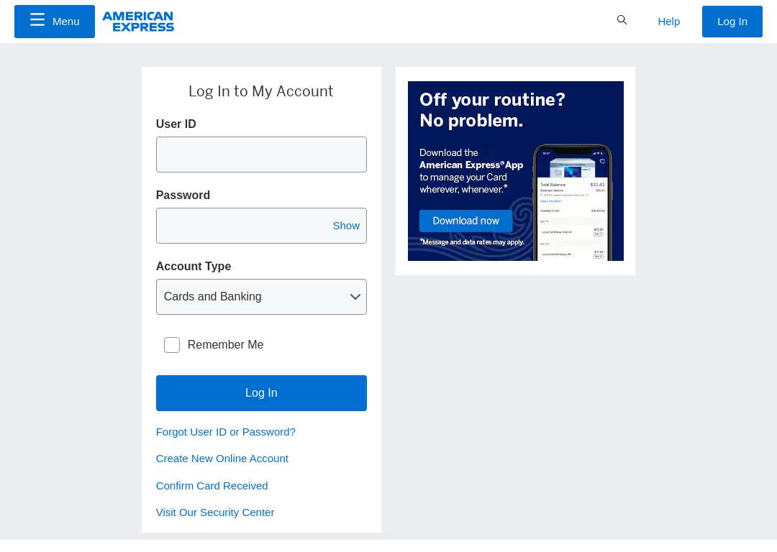Click the "Off your routine? No problem." headline
This screenshot has height=552, width=777.
tap(493, 110)
